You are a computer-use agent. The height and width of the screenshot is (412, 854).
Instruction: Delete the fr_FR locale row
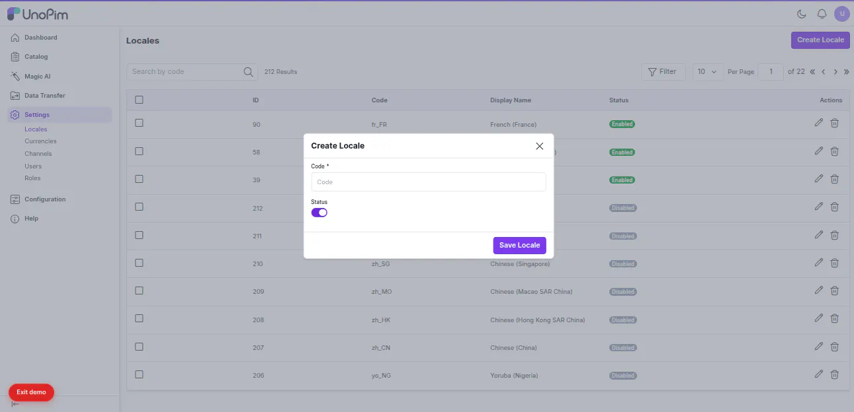click(x=835, y=123)
